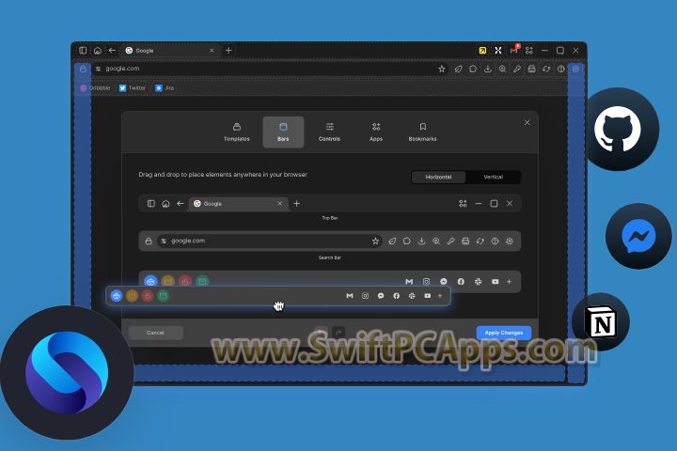This screenshot has height=451, width=677.
Task: Open the downloads icon in the browser toolbar
Action: pos(488,69)
